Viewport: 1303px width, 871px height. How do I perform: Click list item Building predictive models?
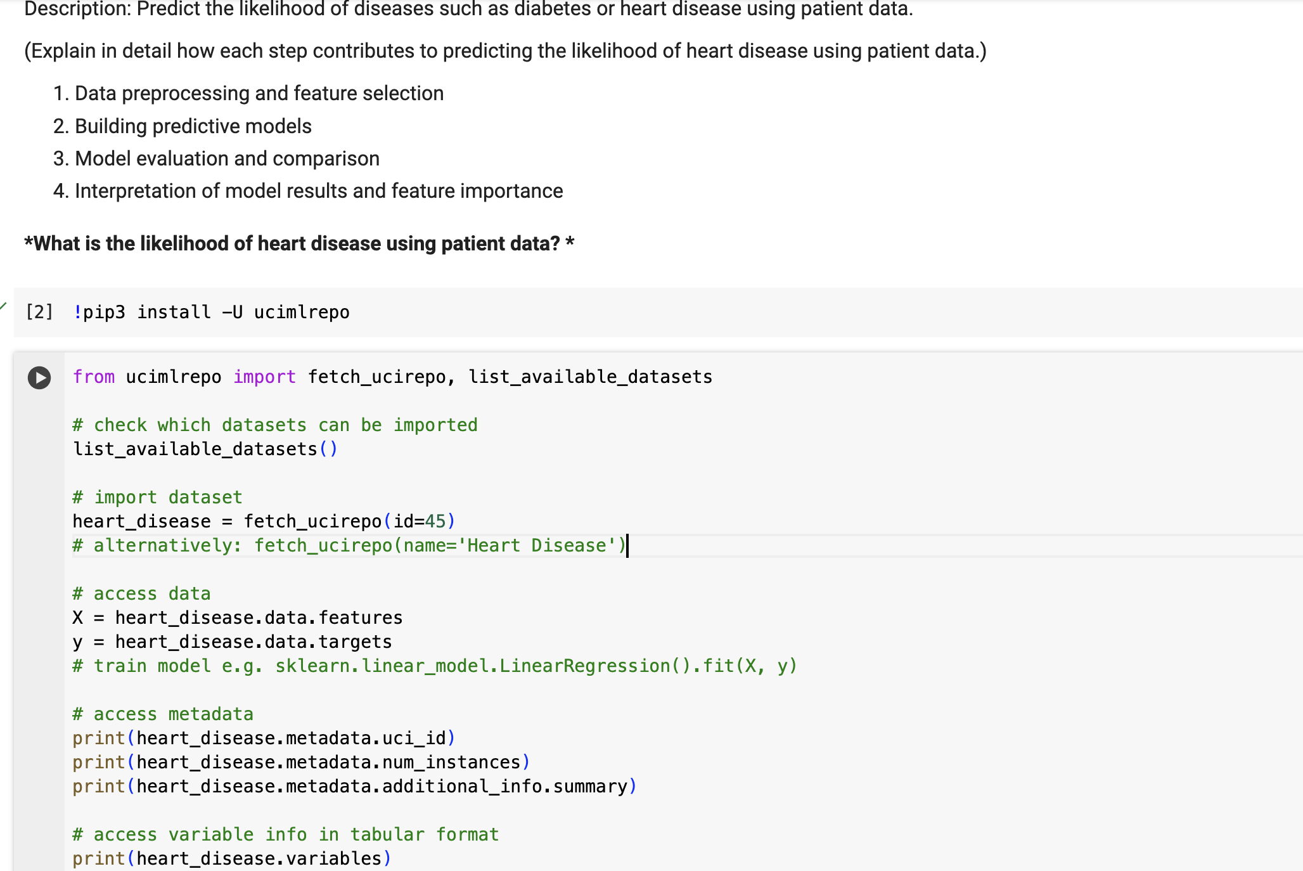tap(191, 126)
